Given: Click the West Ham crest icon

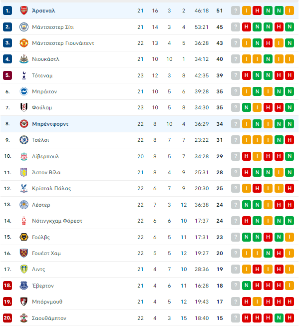Looking at the screenshot, I should pyautogui.click(x=24, y=253).
